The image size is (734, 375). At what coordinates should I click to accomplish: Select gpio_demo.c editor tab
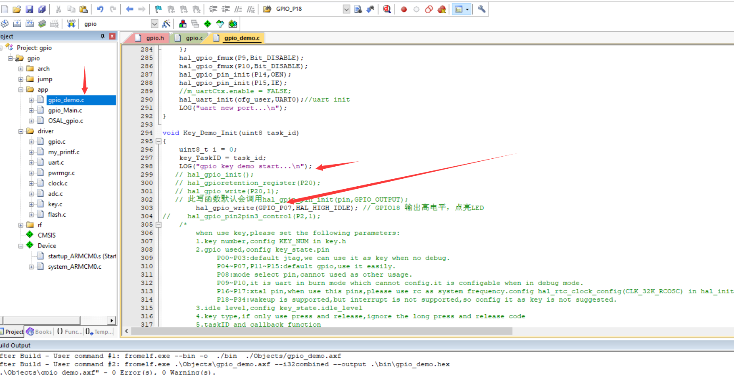click(x=237, y=38)
